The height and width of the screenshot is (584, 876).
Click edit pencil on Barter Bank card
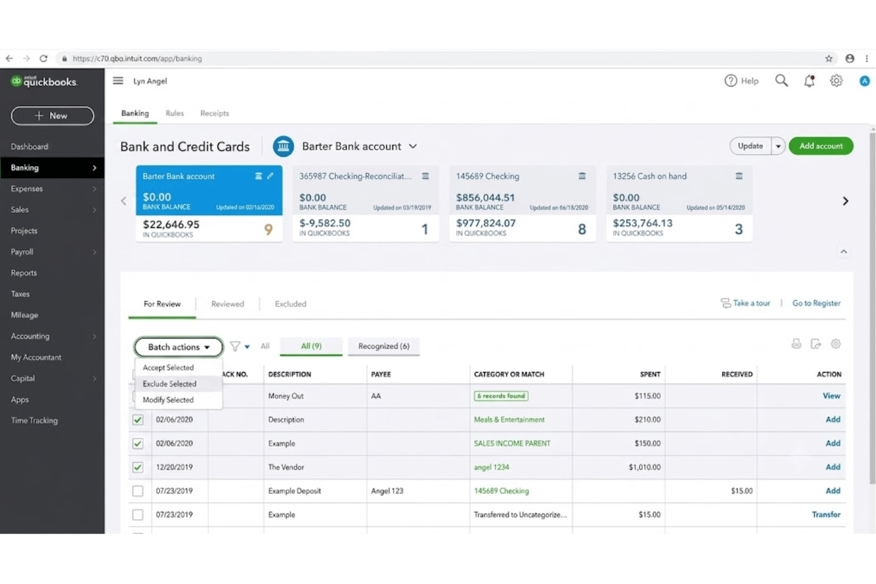pyautogui.click(x=270, y=176)
